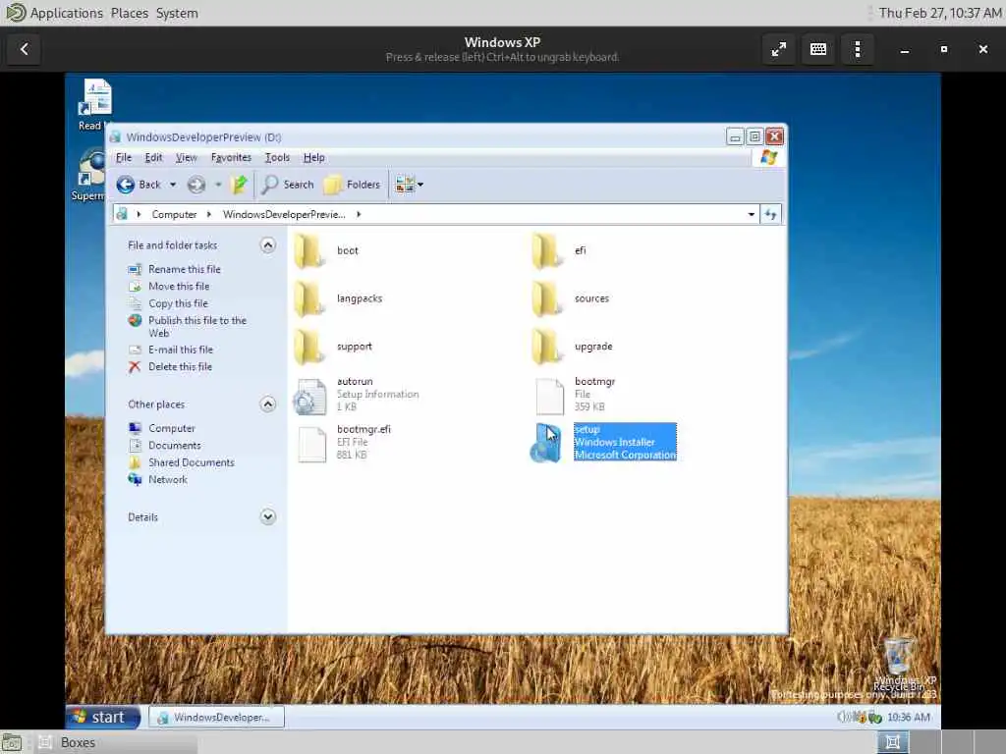Open the address bar history dropdown

tap(752, 214)
